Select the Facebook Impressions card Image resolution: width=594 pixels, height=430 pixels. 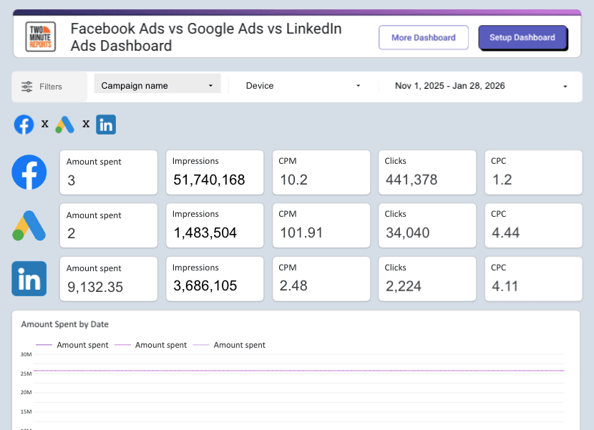click(214, 172)
